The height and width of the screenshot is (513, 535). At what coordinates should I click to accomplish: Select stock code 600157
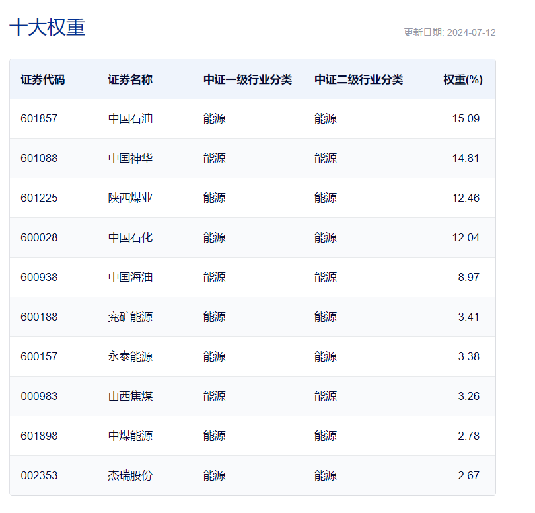pos(39,356)
